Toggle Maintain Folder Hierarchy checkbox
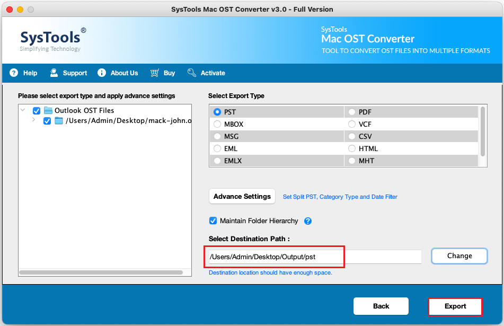Image resolution: width=504 pixels, height=326 pixels. [213, 221]
